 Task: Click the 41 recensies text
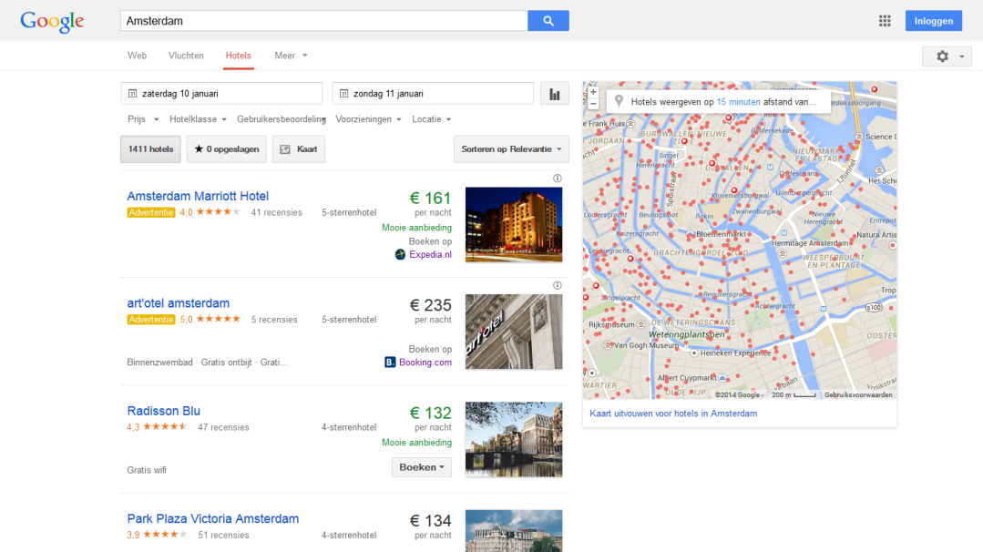point(276,212)
